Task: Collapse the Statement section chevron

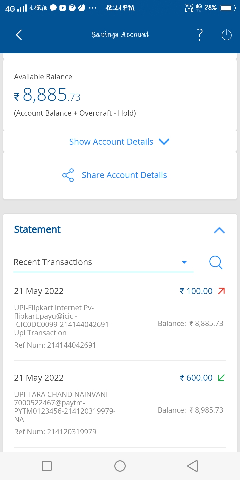Action: point(219,230)
